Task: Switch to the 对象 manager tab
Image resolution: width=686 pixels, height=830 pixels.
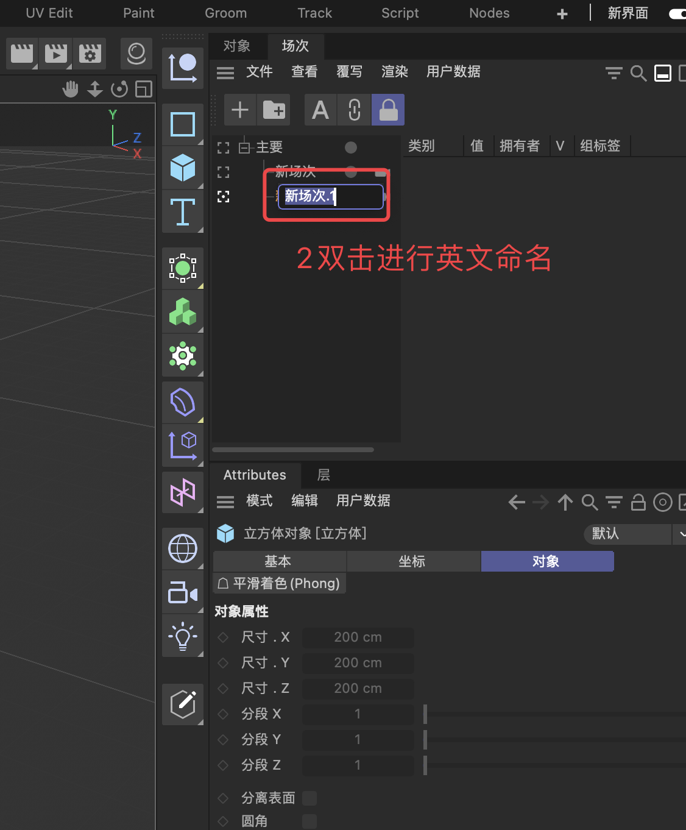Action: pos(237,46)
